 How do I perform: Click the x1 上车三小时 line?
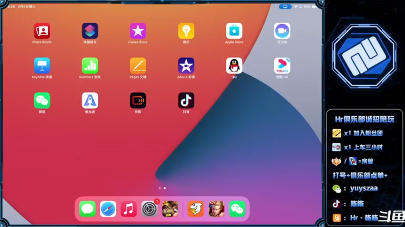click(357, 147)
